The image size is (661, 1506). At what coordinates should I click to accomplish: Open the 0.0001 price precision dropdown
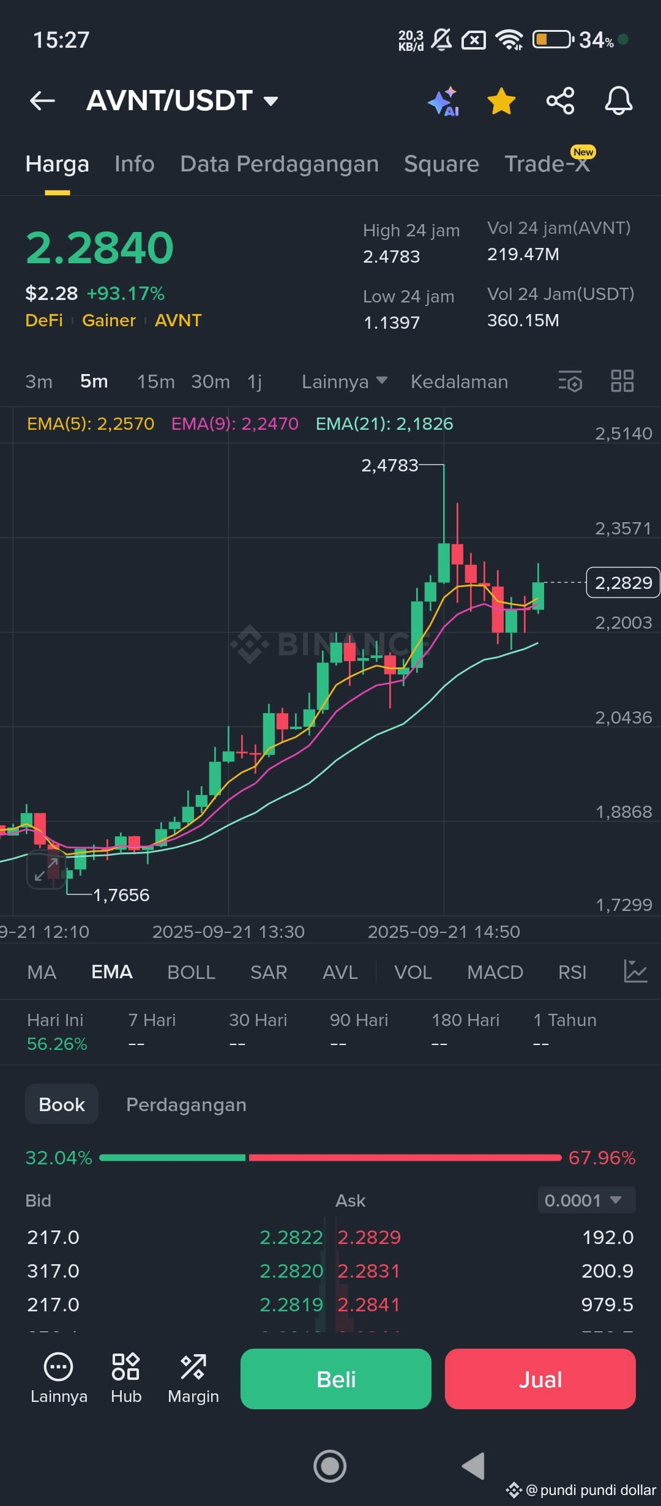[586, 1200]
